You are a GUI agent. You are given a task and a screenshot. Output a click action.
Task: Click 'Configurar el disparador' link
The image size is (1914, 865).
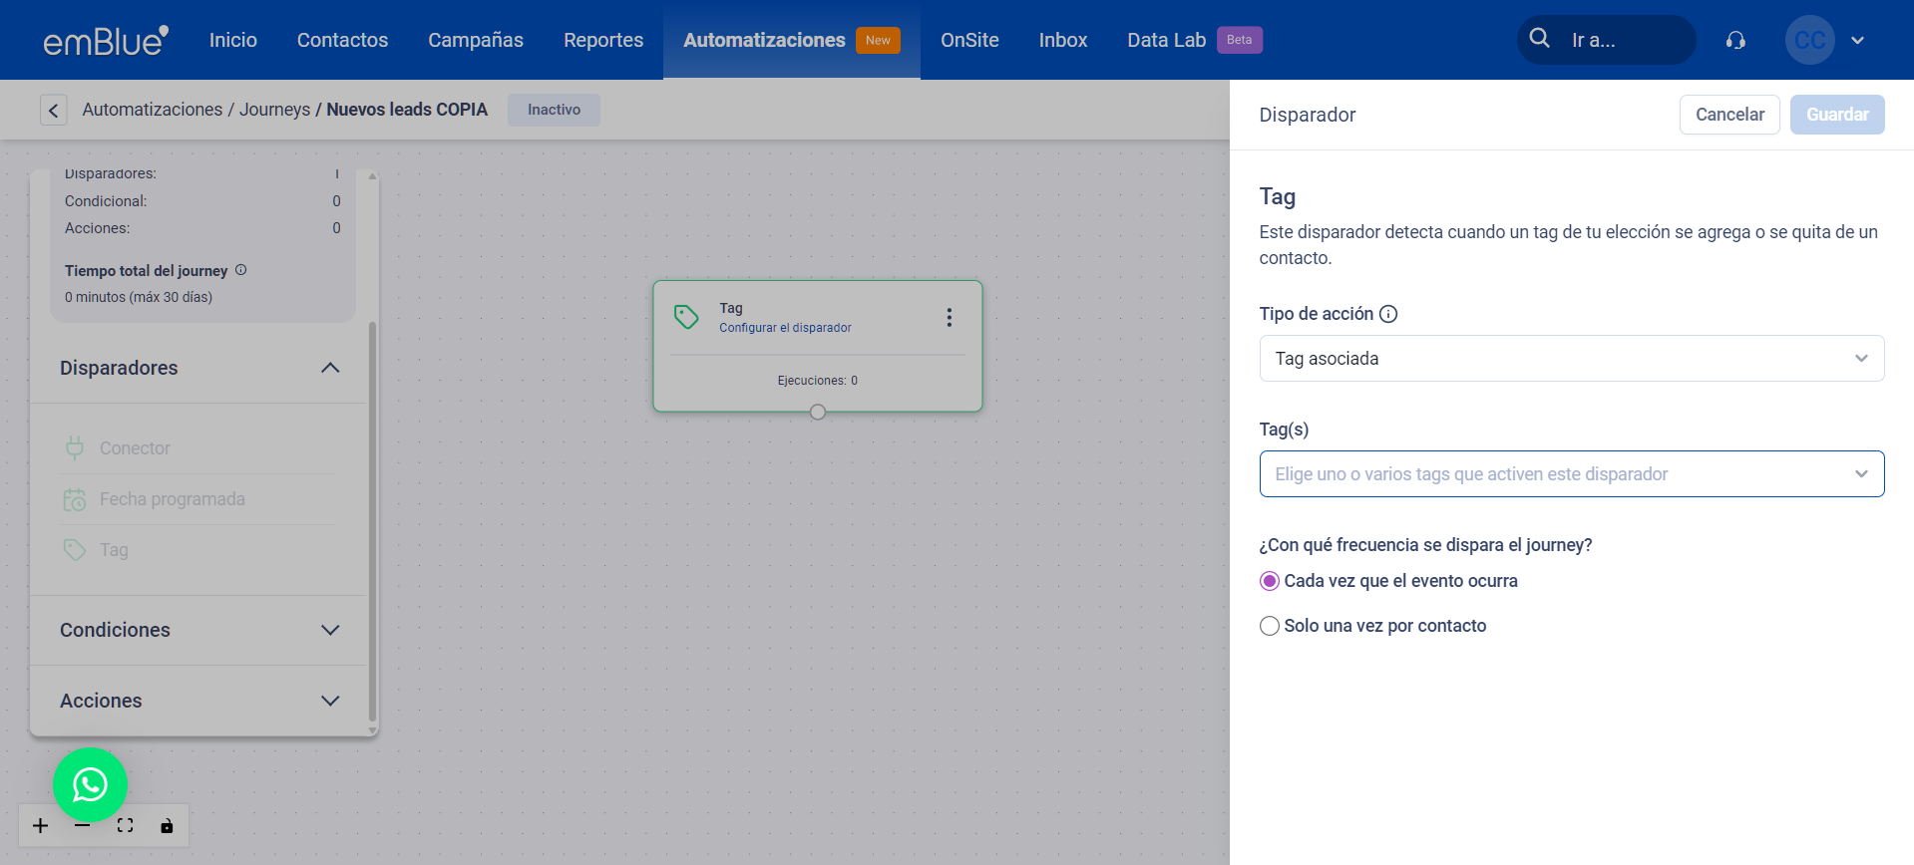point(785,328)
